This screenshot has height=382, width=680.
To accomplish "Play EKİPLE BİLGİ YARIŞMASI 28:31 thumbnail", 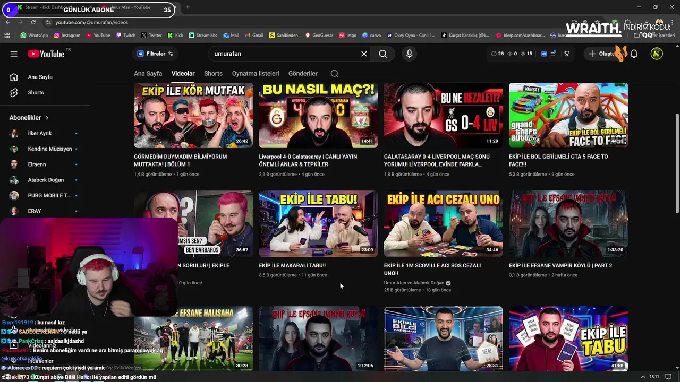I will [444, 338].
